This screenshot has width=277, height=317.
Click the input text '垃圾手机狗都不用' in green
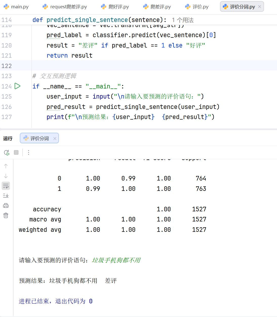[116, 260]
